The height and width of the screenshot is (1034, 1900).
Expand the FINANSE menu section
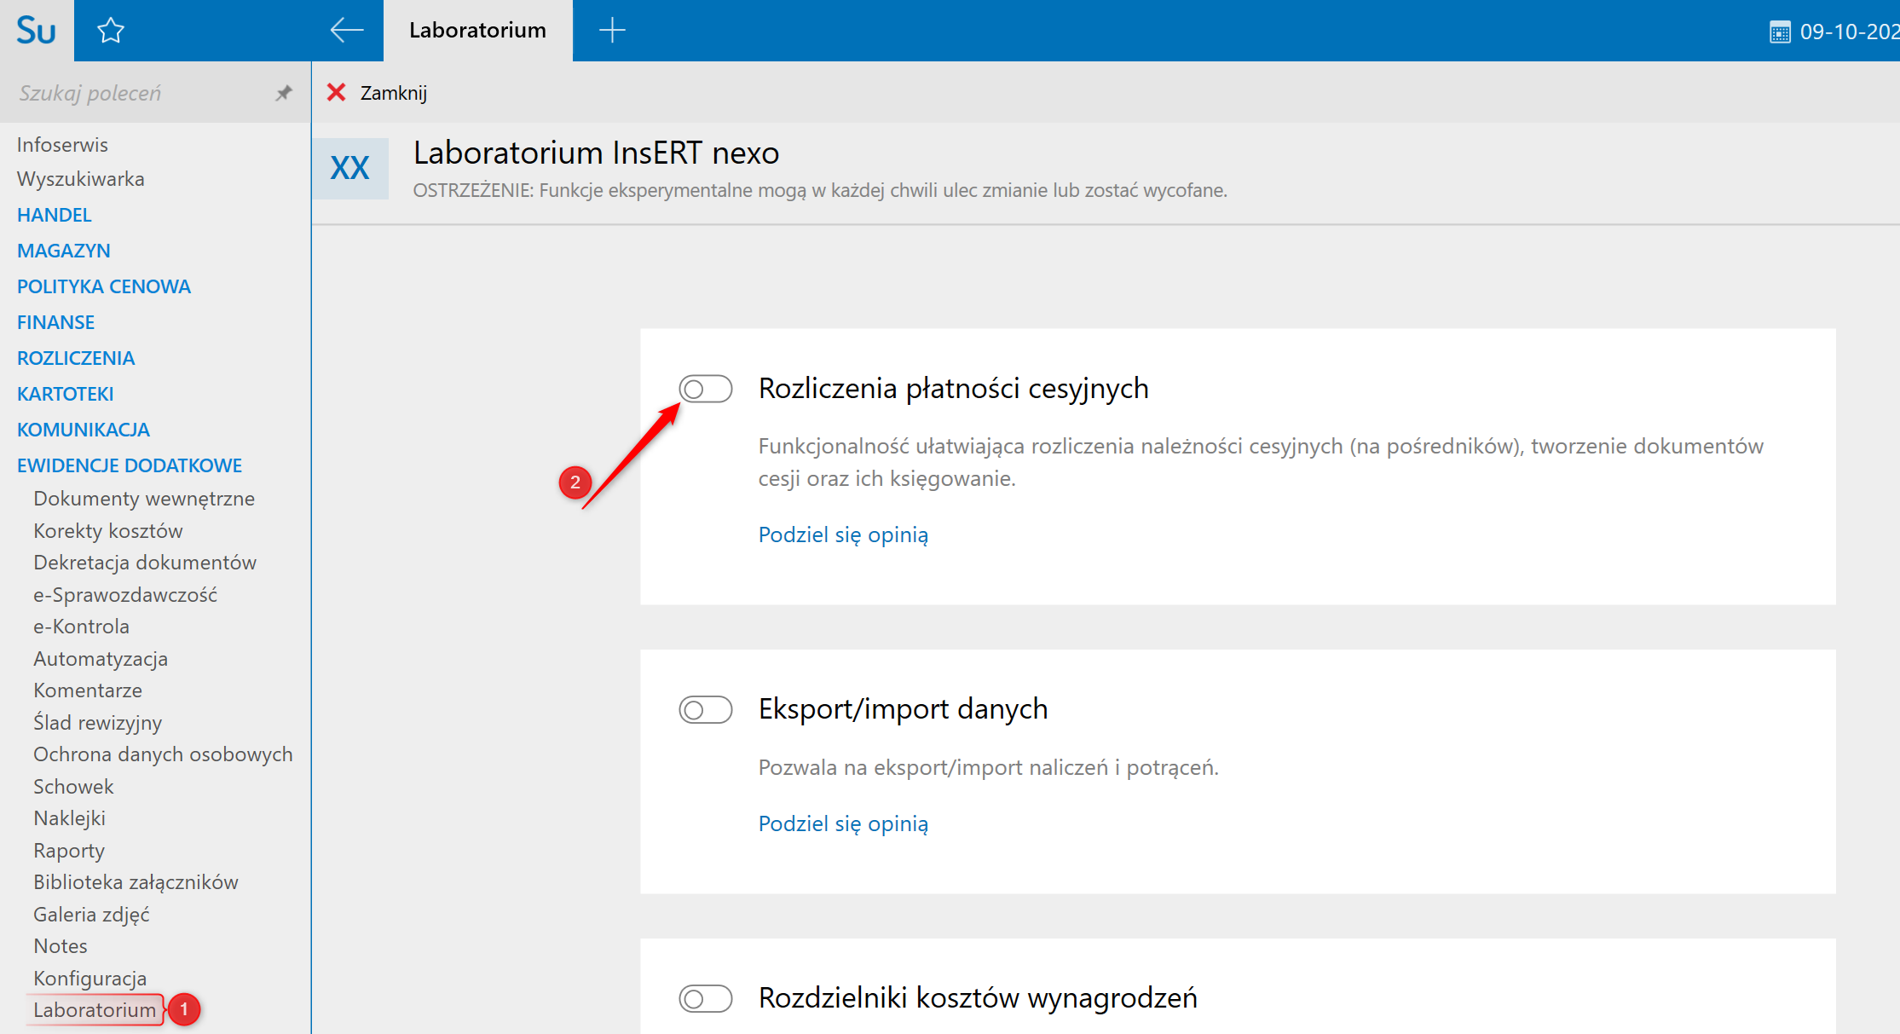[55, 322]
